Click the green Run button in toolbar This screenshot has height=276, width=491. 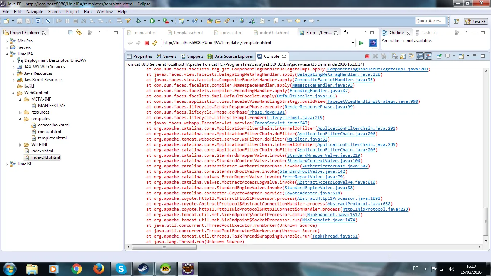(152, 21)
